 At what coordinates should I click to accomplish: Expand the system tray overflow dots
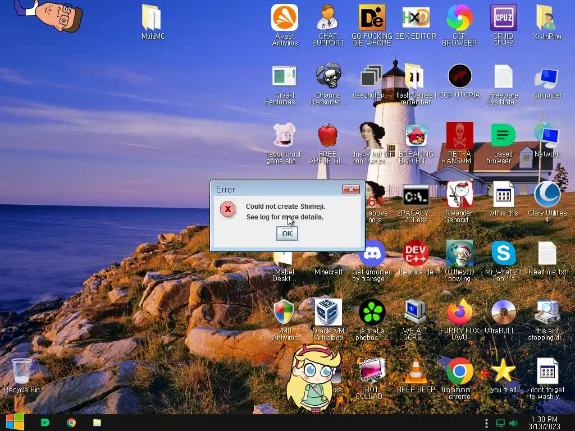[486, 423]
